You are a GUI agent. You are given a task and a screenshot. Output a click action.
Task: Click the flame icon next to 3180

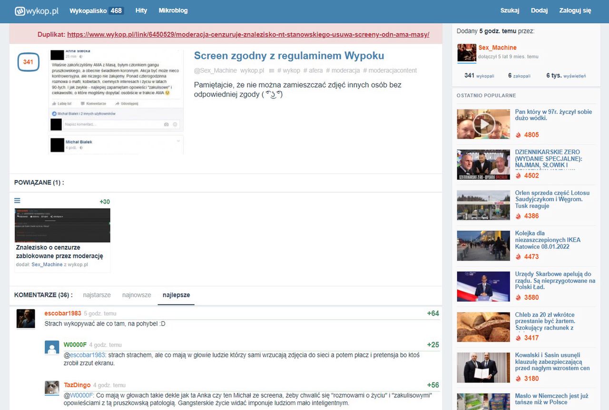(519, 379)
